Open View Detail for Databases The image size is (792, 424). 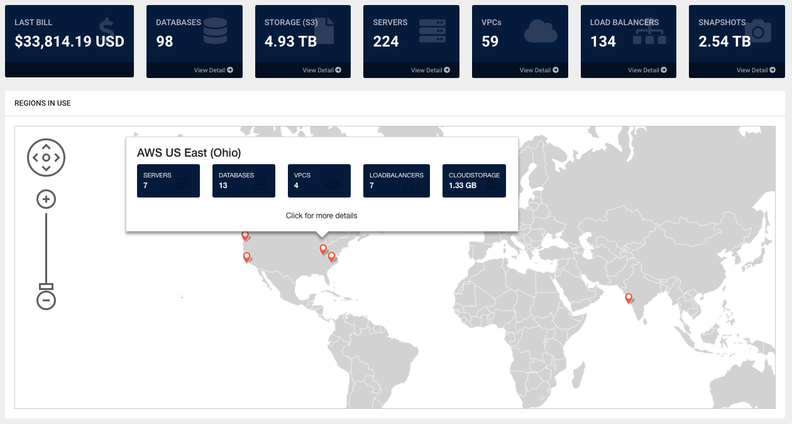pyautogui.click(x=214, y=70)
